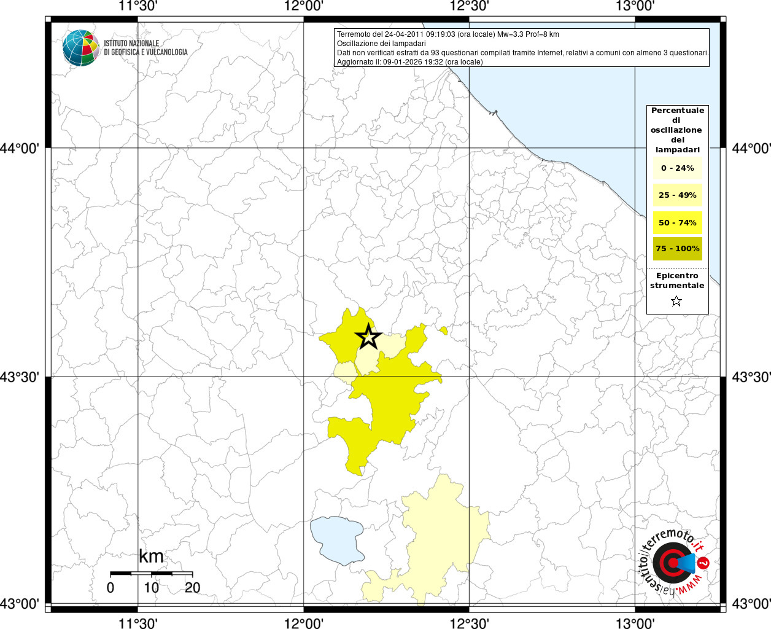Image resolution: width=771 pixels, height=629 pixels.
Task: Click the left axis label 43°00'
Action: pyautogui.click(x=20, y=604)
